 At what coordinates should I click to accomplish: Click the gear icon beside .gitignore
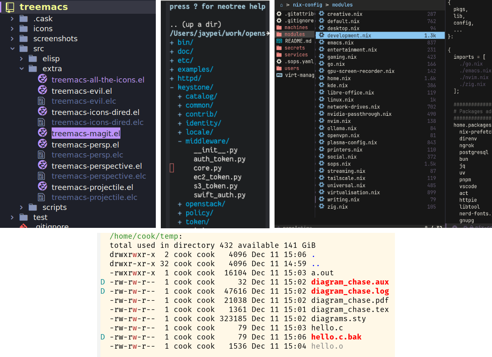[x=278, y=20]
